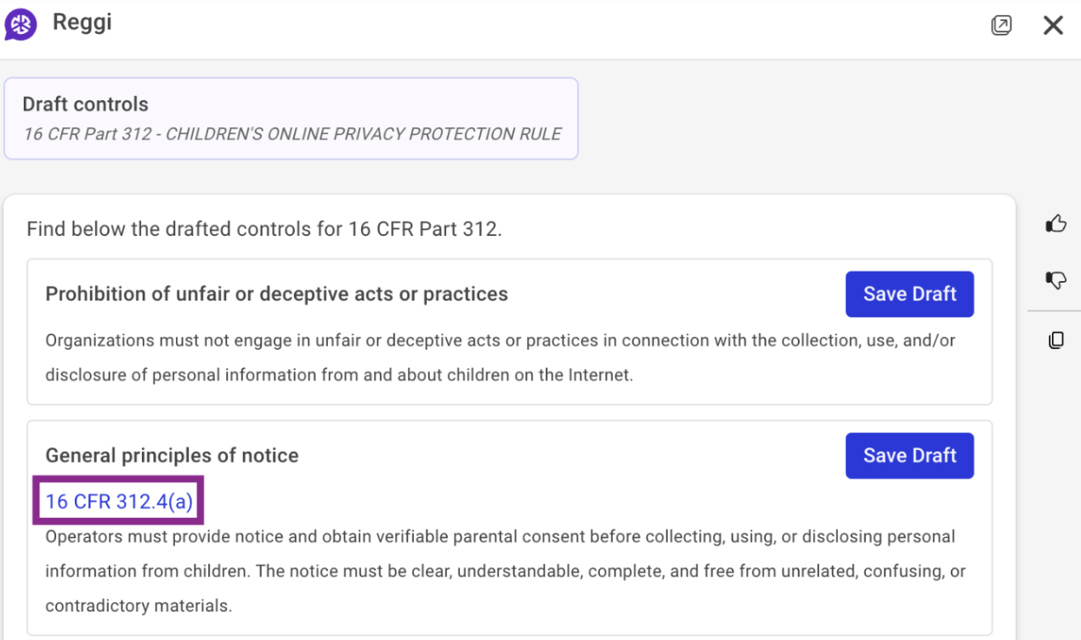
Task: Give the response a thumbs down
Action: click(1056, 280)
